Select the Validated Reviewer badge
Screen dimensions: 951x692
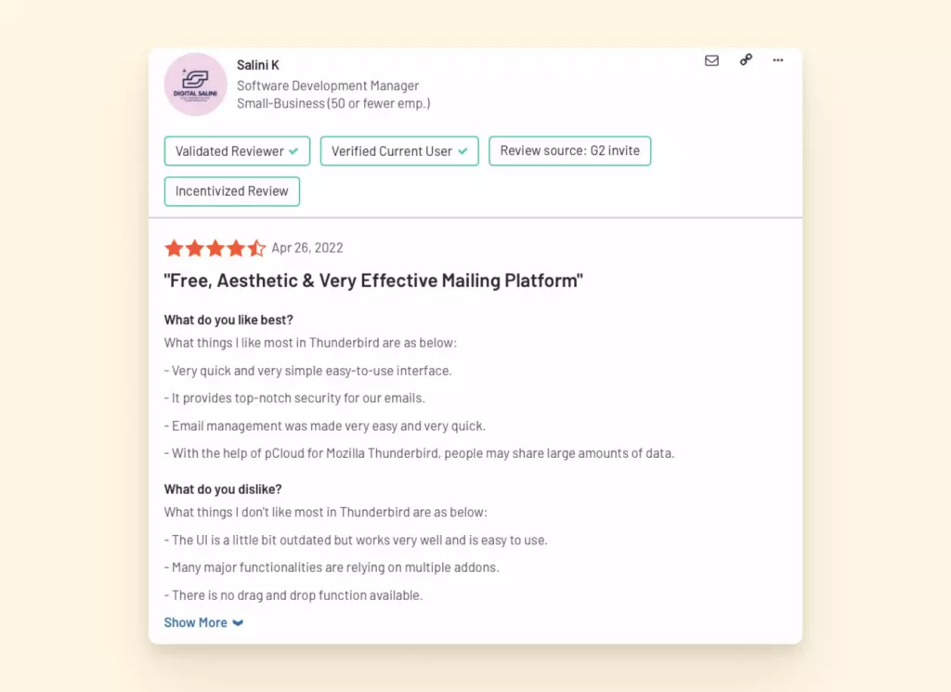click(230, 150)
